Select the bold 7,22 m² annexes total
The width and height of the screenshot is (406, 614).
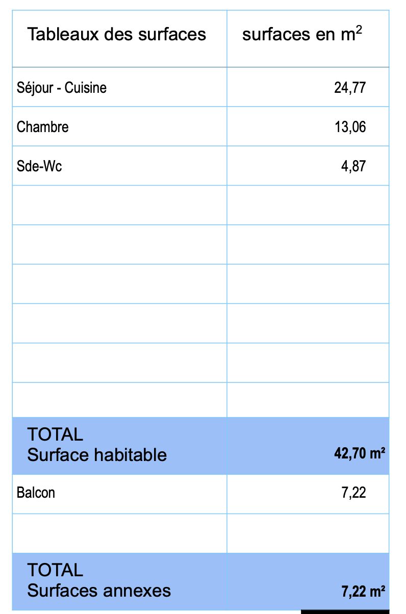tap(363, 592)
